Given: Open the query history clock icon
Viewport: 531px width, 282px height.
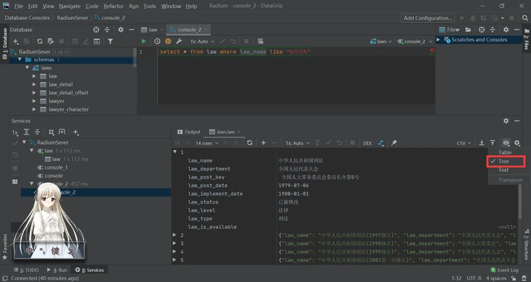Looking at the screenshot, I should 157,41.
